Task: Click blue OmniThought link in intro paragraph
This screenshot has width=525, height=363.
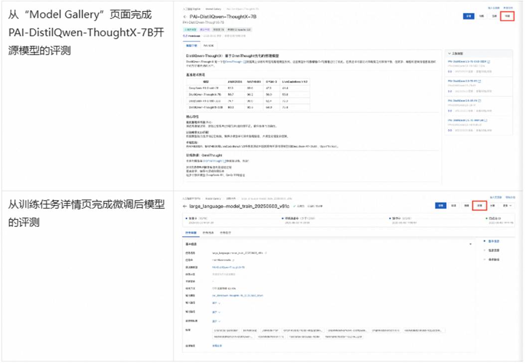Action: coord(234,62)
